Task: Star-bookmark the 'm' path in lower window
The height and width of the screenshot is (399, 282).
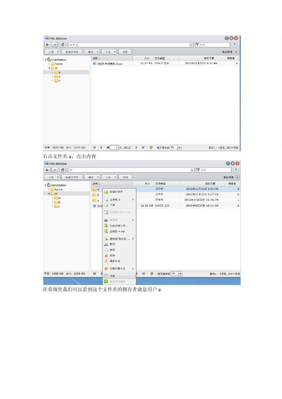Action: 192,170
